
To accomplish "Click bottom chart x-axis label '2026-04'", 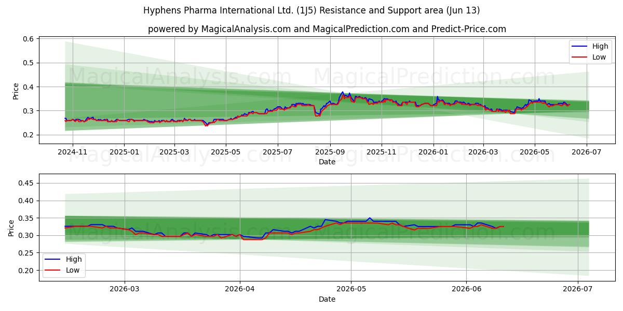I will (x=240, y=290).
